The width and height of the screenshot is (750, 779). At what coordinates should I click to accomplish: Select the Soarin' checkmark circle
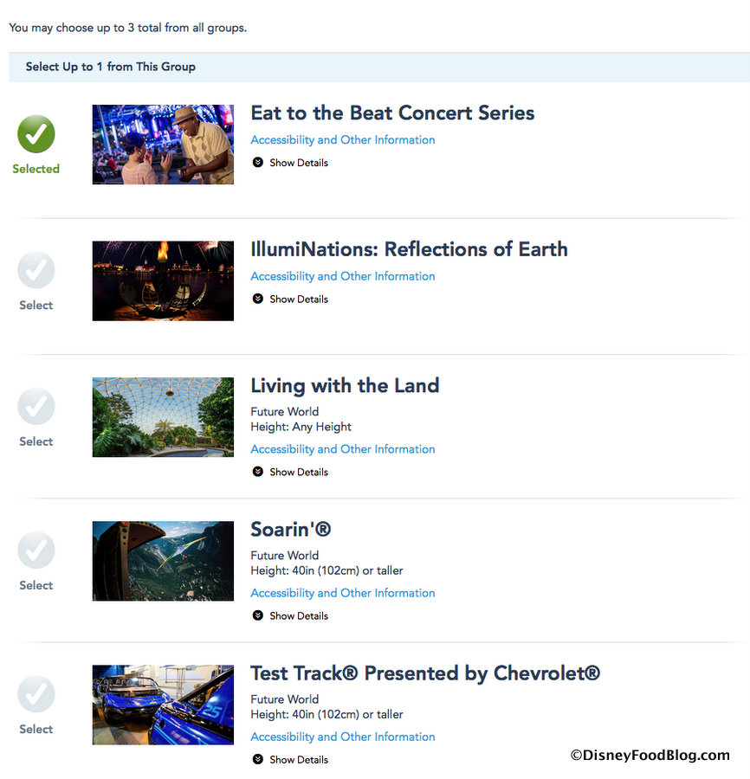(36, 550)
